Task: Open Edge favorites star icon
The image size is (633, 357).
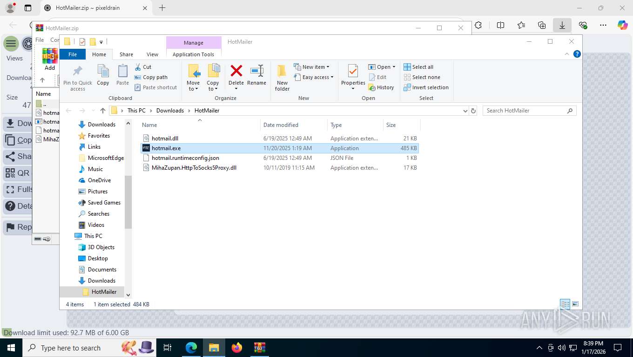Action: click(521, 25)
